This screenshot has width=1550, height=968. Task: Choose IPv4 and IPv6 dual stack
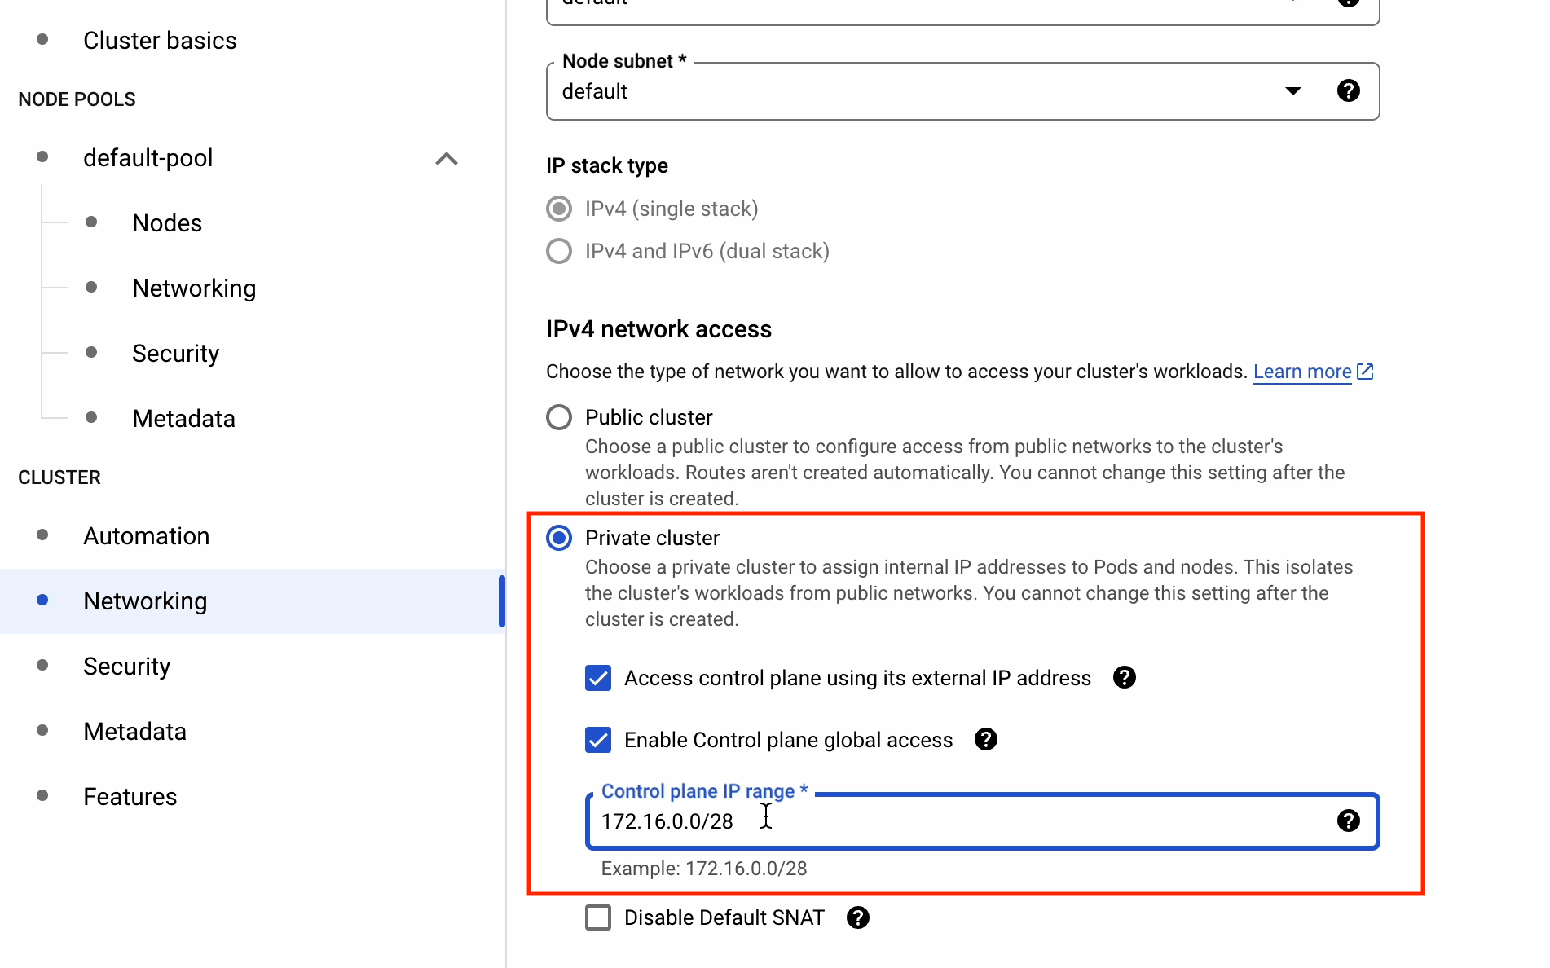(x=559, y=251)
